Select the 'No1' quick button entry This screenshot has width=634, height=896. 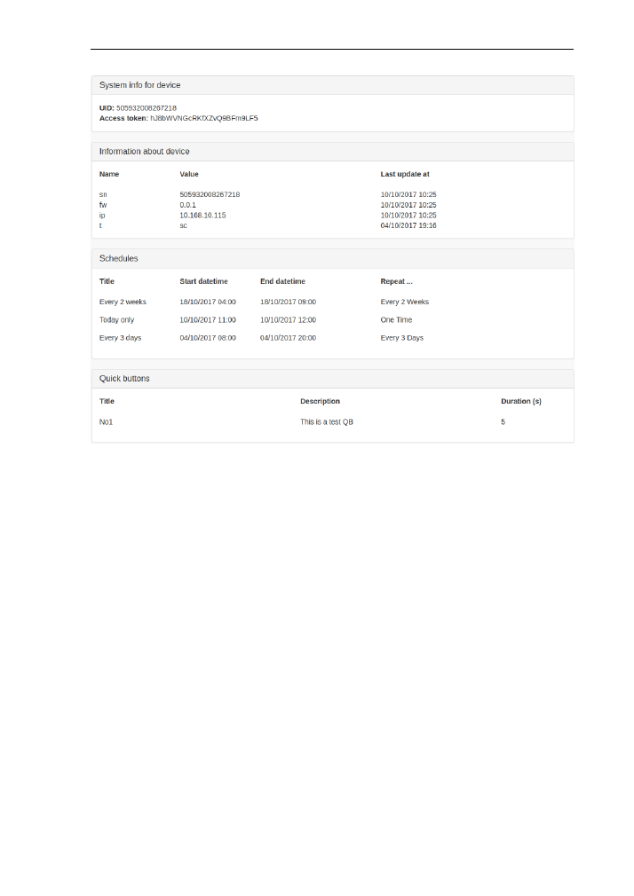pyautogui.click(x=106, y=422)
